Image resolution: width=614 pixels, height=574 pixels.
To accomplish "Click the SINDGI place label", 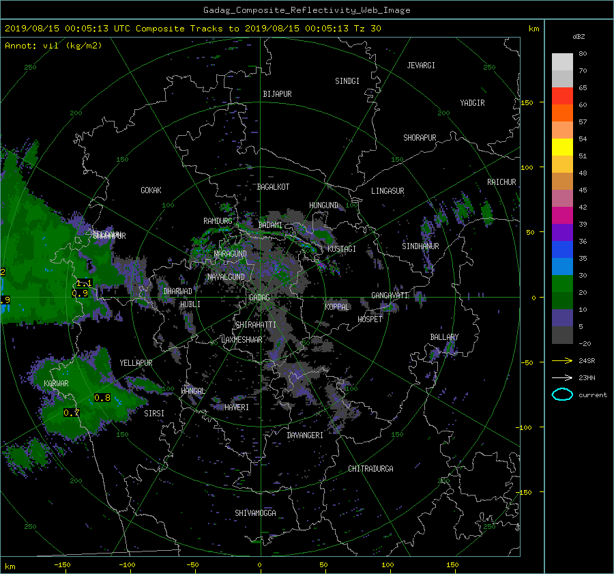I will tap(347, 81).
